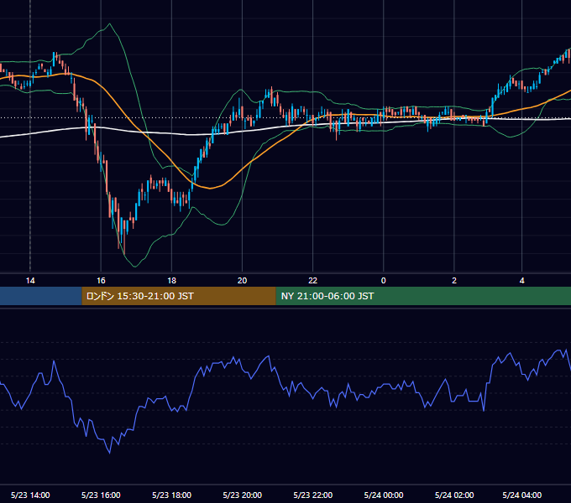
Task: Click the 18 hour axis label
Action: pyautogui.click(x=171, y=281)
